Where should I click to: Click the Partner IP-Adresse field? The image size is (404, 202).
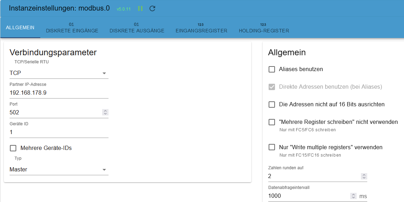(x=59, y=93)
